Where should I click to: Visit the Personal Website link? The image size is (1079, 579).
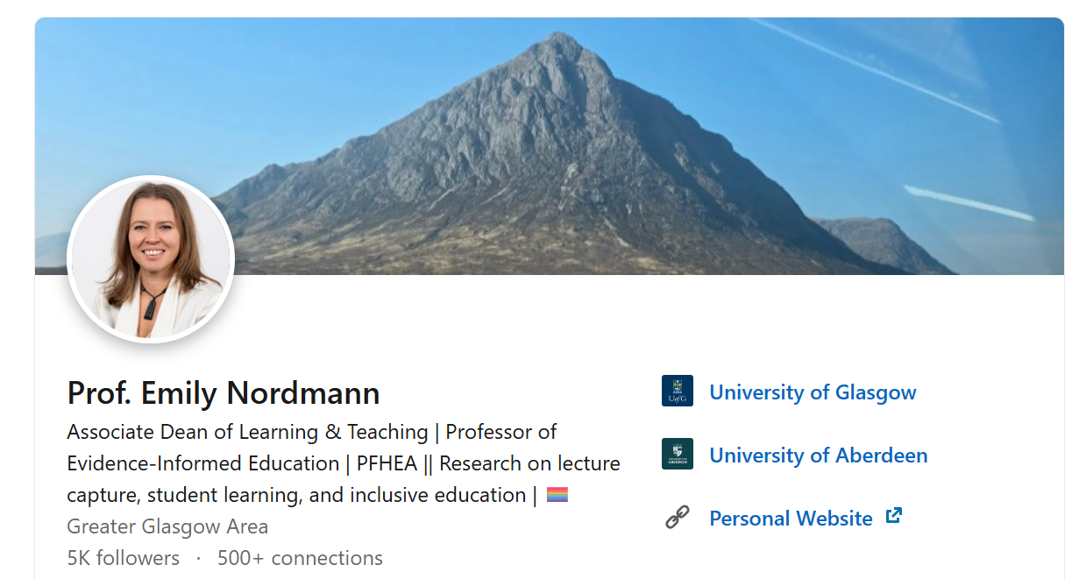pyautogui.click(x=791, y=519)
